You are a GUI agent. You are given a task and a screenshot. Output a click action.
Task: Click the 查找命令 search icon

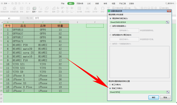(x=166, y=3)
